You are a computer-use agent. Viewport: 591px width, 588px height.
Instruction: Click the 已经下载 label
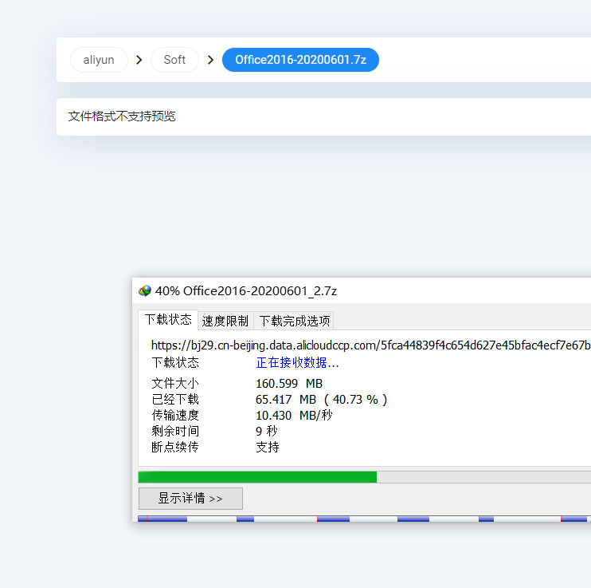click(x=175, y=400)
